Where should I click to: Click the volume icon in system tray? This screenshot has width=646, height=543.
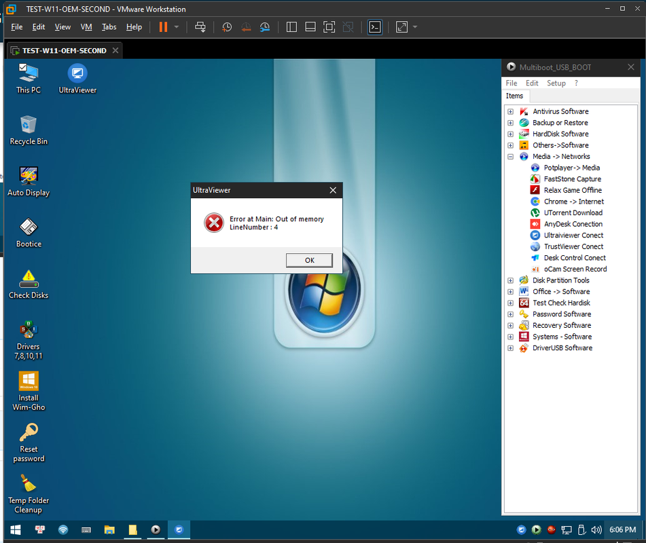(596, 530)
